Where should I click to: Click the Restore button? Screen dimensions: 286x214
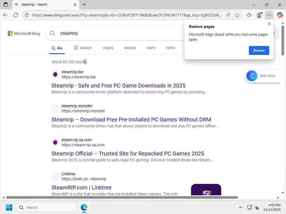pos(259,50)
